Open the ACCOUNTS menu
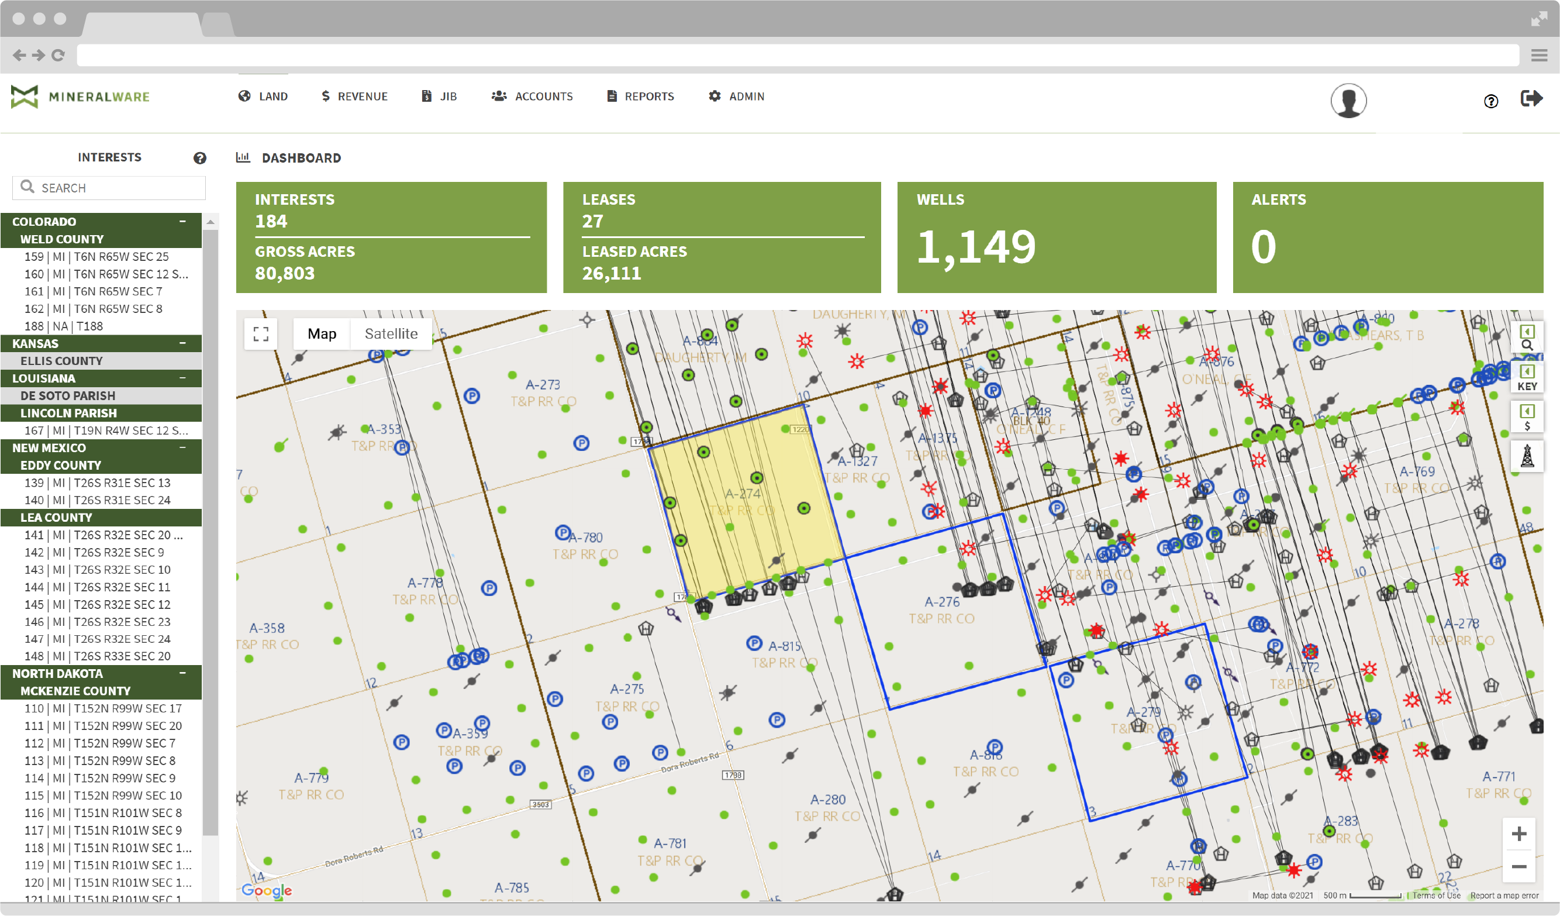Viewport: 1560px width, 916px height. pyautogui.click(x=533, y=96)
